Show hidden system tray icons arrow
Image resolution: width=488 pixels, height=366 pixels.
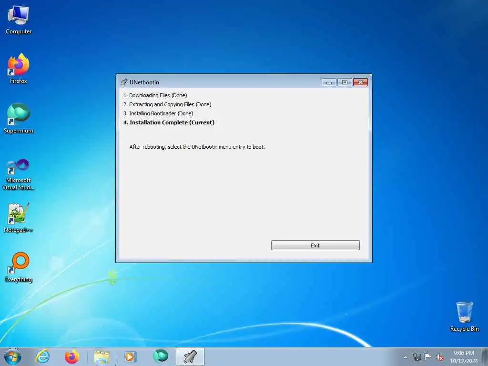[x=405, y=357]
